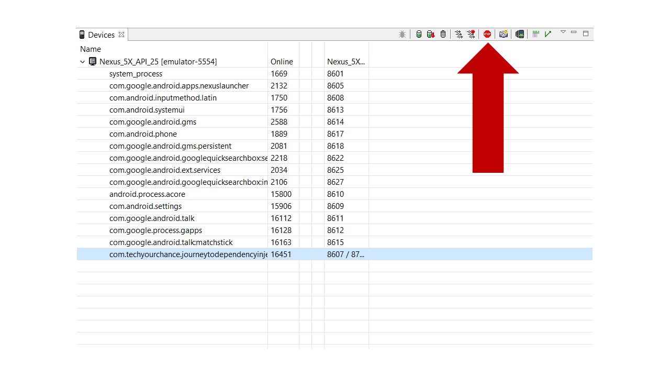Click debug port value 8615

(x=336, y=242)
